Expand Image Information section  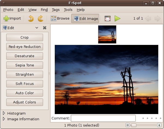[x=4, y=119]
